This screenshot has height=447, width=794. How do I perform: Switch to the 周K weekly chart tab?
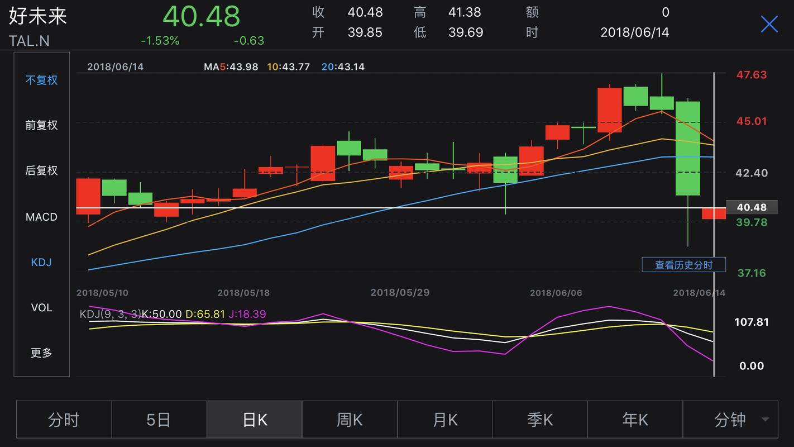click(x=349, y=420)
